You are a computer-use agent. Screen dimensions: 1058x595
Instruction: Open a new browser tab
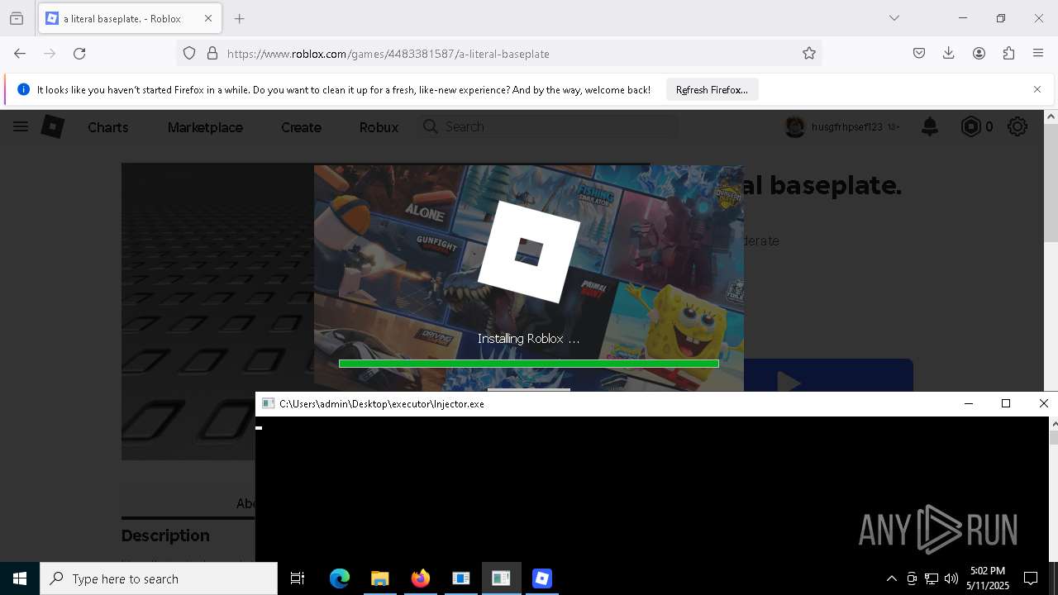[x=240, y=18]
